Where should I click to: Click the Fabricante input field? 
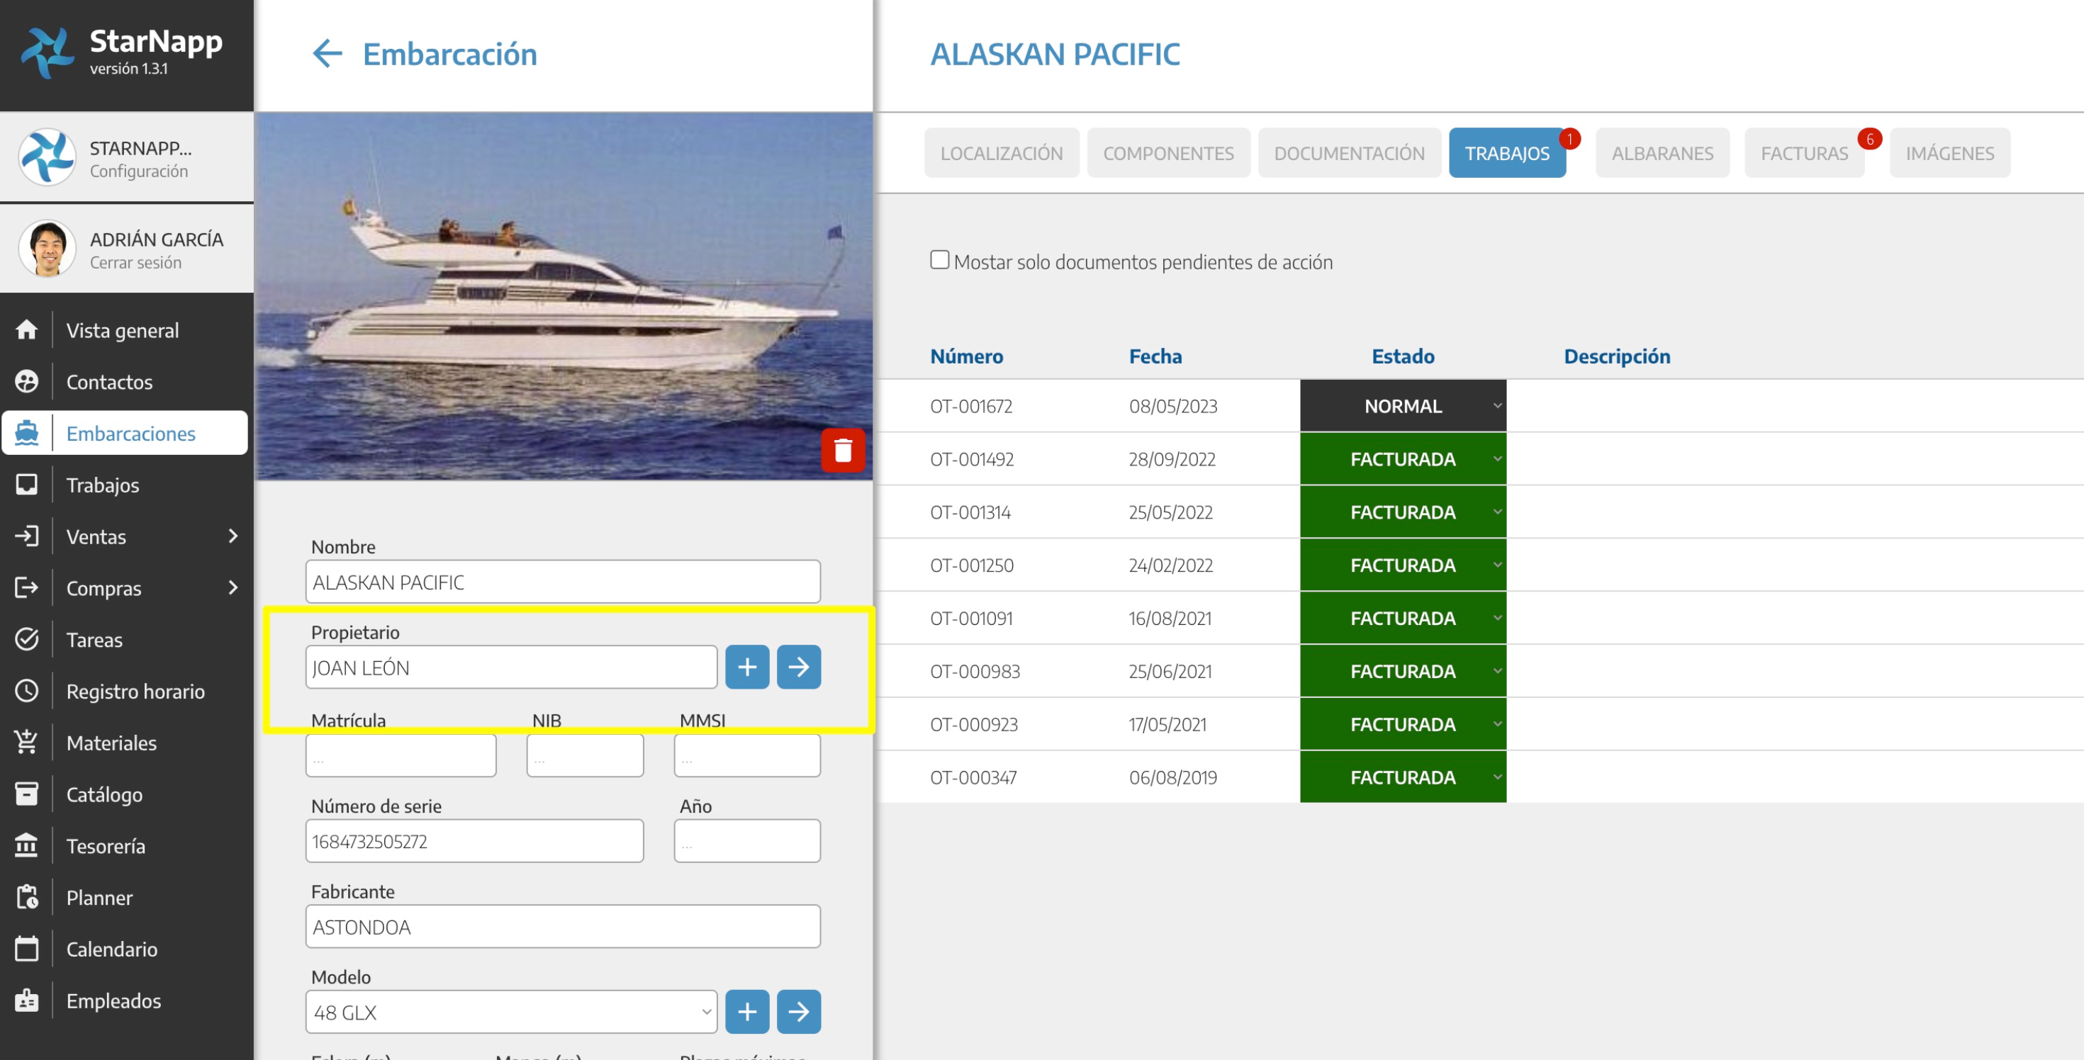pyautogui.click(x=562, y=927)
